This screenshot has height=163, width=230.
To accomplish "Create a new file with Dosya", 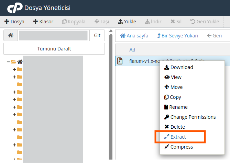I will tap(14, 22).
